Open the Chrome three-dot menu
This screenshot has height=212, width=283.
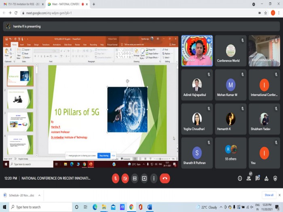click(x=279, y=13)
